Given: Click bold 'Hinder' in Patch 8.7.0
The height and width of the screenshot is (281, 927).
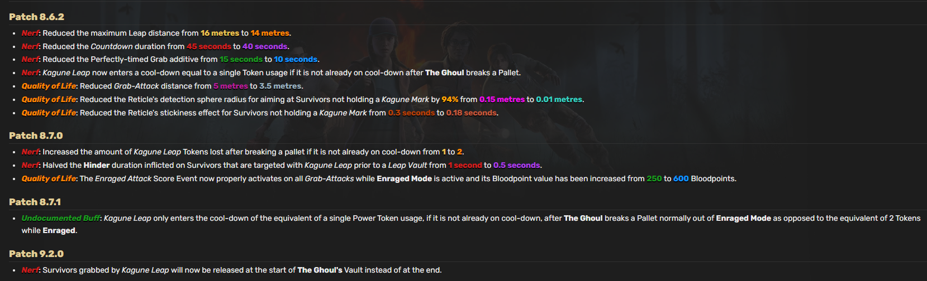Looking at the screenshot, I should pos(97,165).
